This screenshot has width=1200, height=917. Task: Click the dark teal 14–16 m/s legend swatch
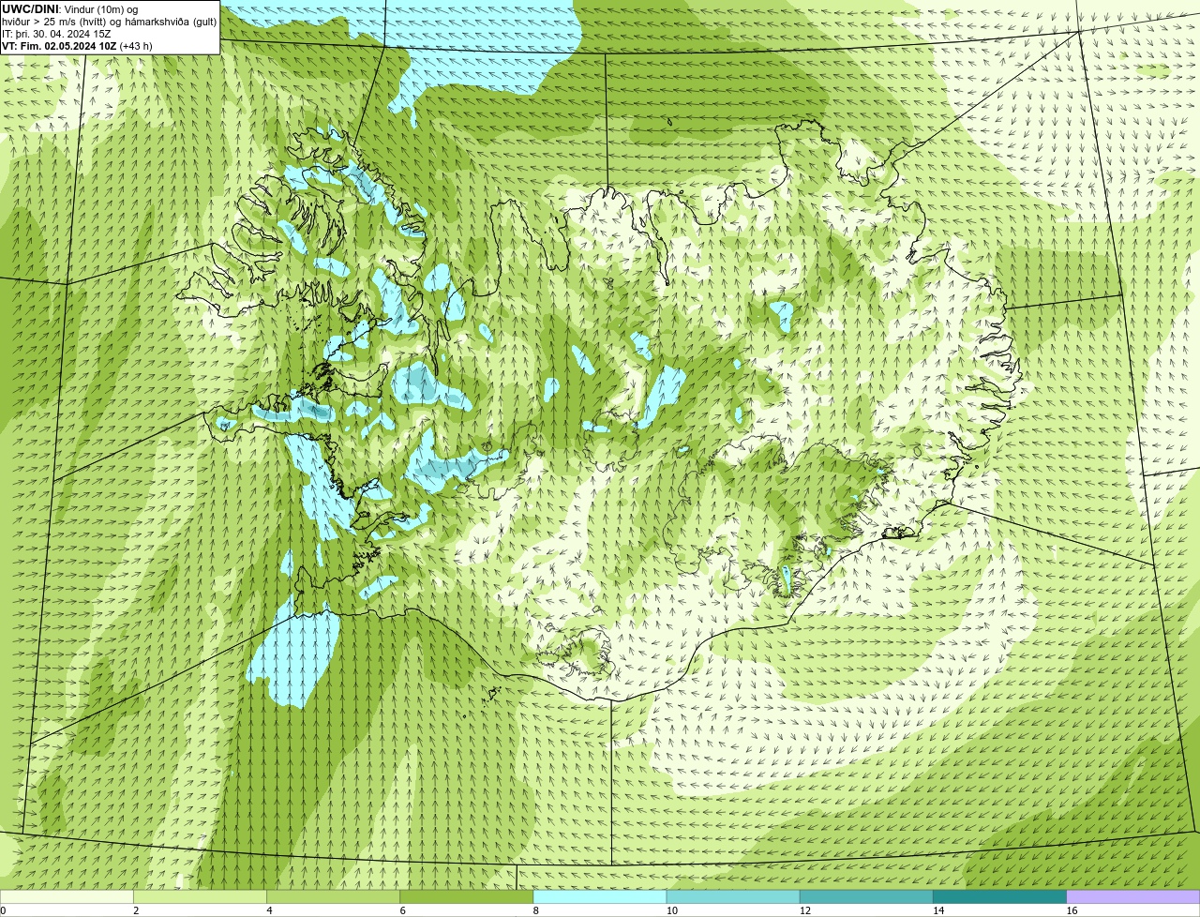[1000, 896]
